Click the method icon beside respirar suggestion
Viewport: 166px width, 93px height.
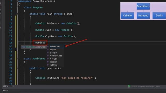48,62
